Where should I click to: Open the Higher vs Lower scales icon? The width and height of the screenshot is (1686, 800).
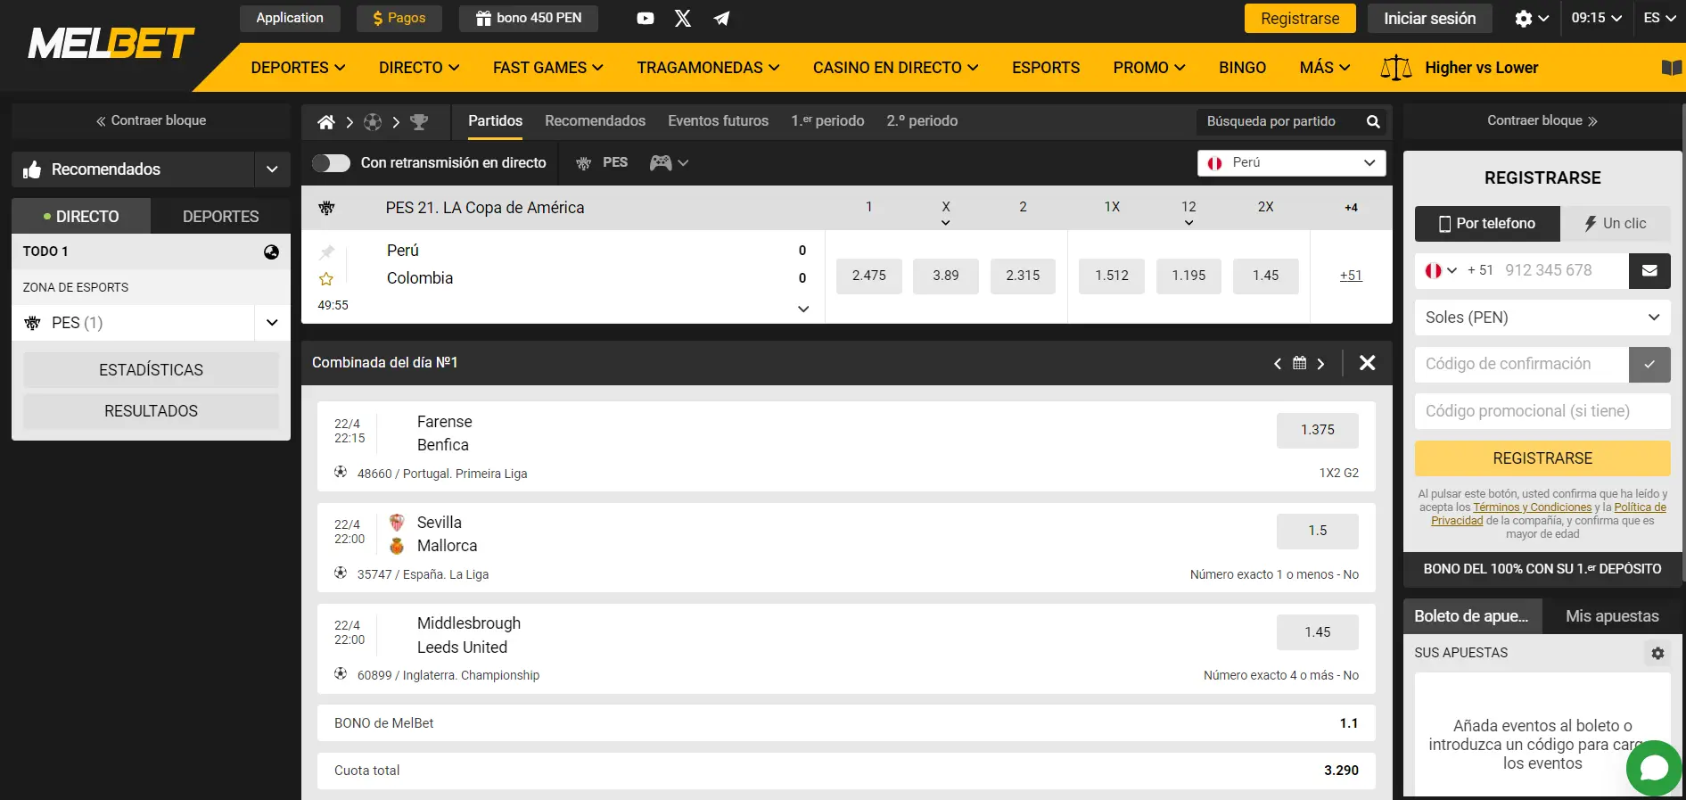coord(1396,68)
